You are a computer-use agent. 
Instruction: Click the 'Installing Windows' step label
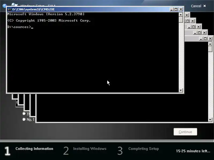click(90, 149)
